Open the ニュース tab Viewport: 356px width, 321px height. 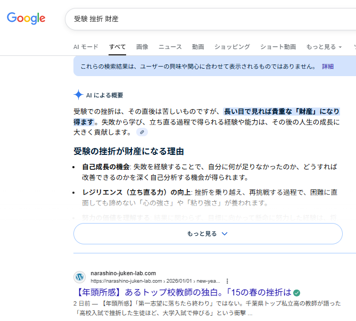pos(170,47)
